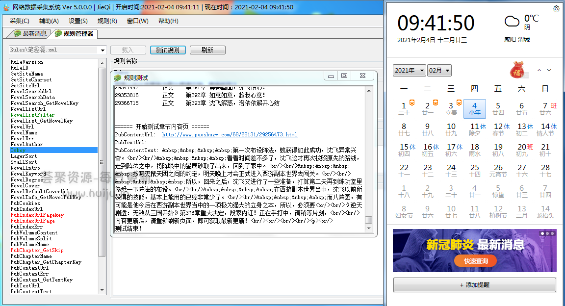
Task: Click the cloudy weather icon
Action: [512, 22]
